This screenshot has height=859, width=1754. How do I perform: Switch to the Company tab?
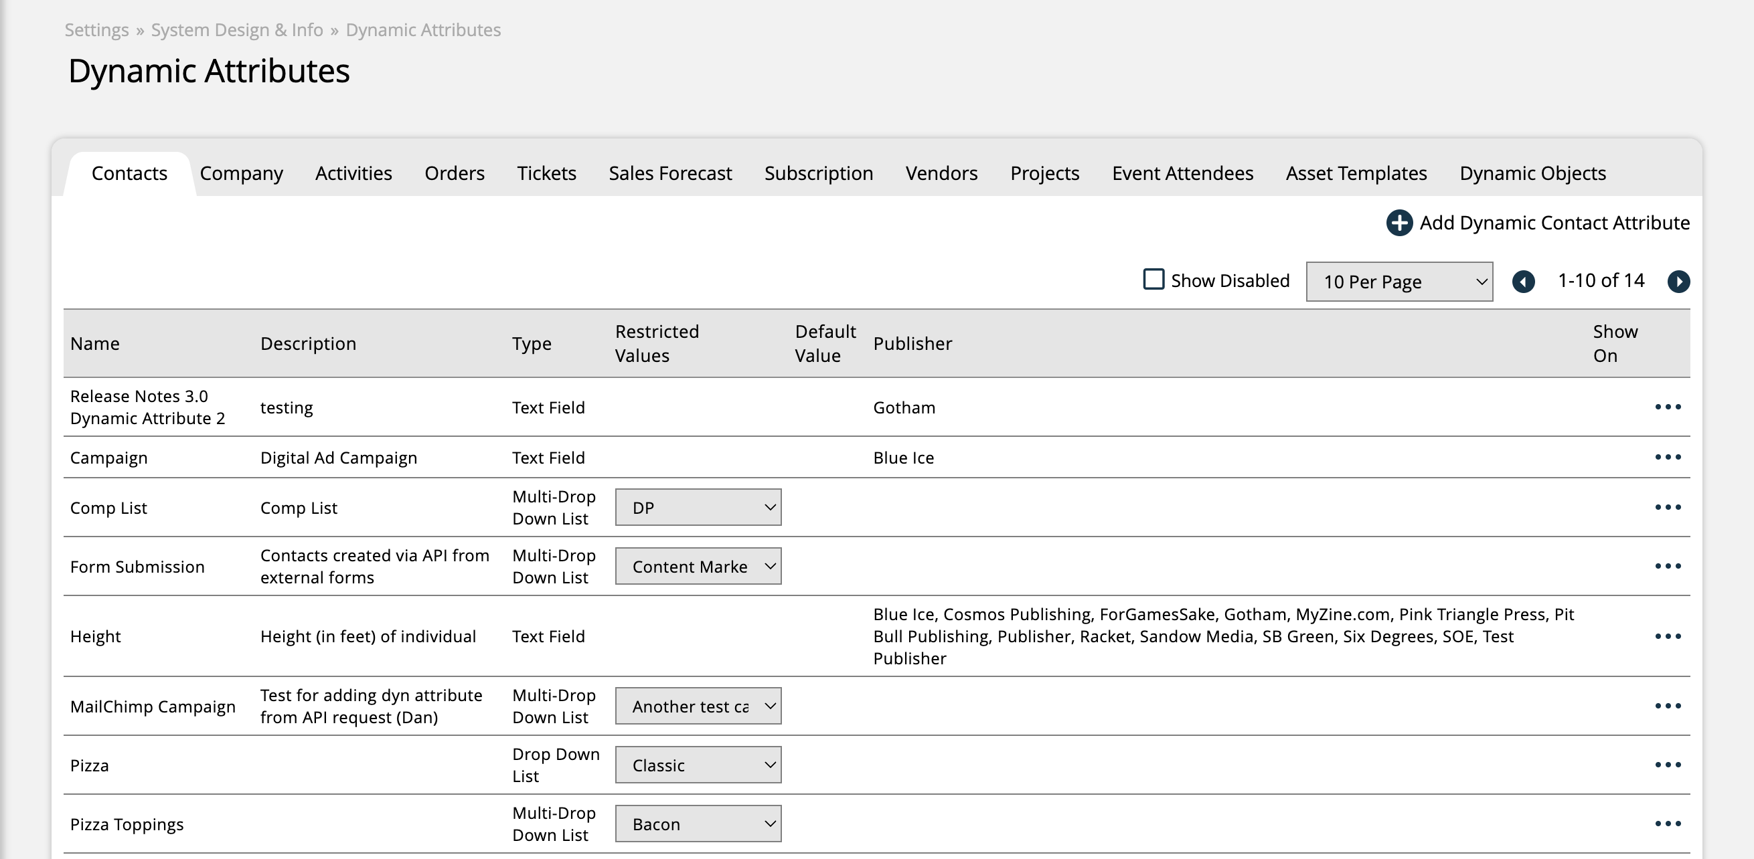click(241, 173)
